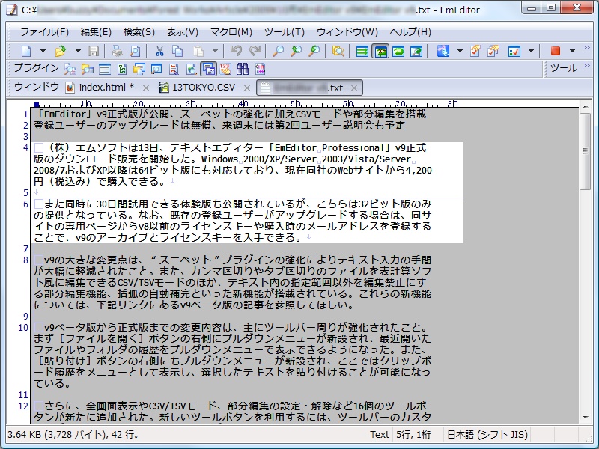Click the Customize checklist icon
Screen dimensions: 599x449
(514, 51)
